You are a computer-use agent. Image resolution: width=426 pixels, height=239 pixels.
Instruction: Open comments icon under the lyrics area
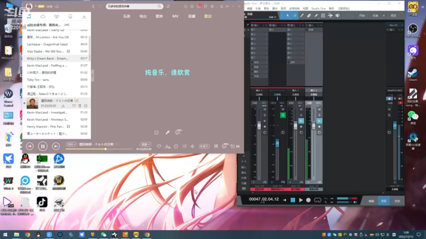(178, 132)
